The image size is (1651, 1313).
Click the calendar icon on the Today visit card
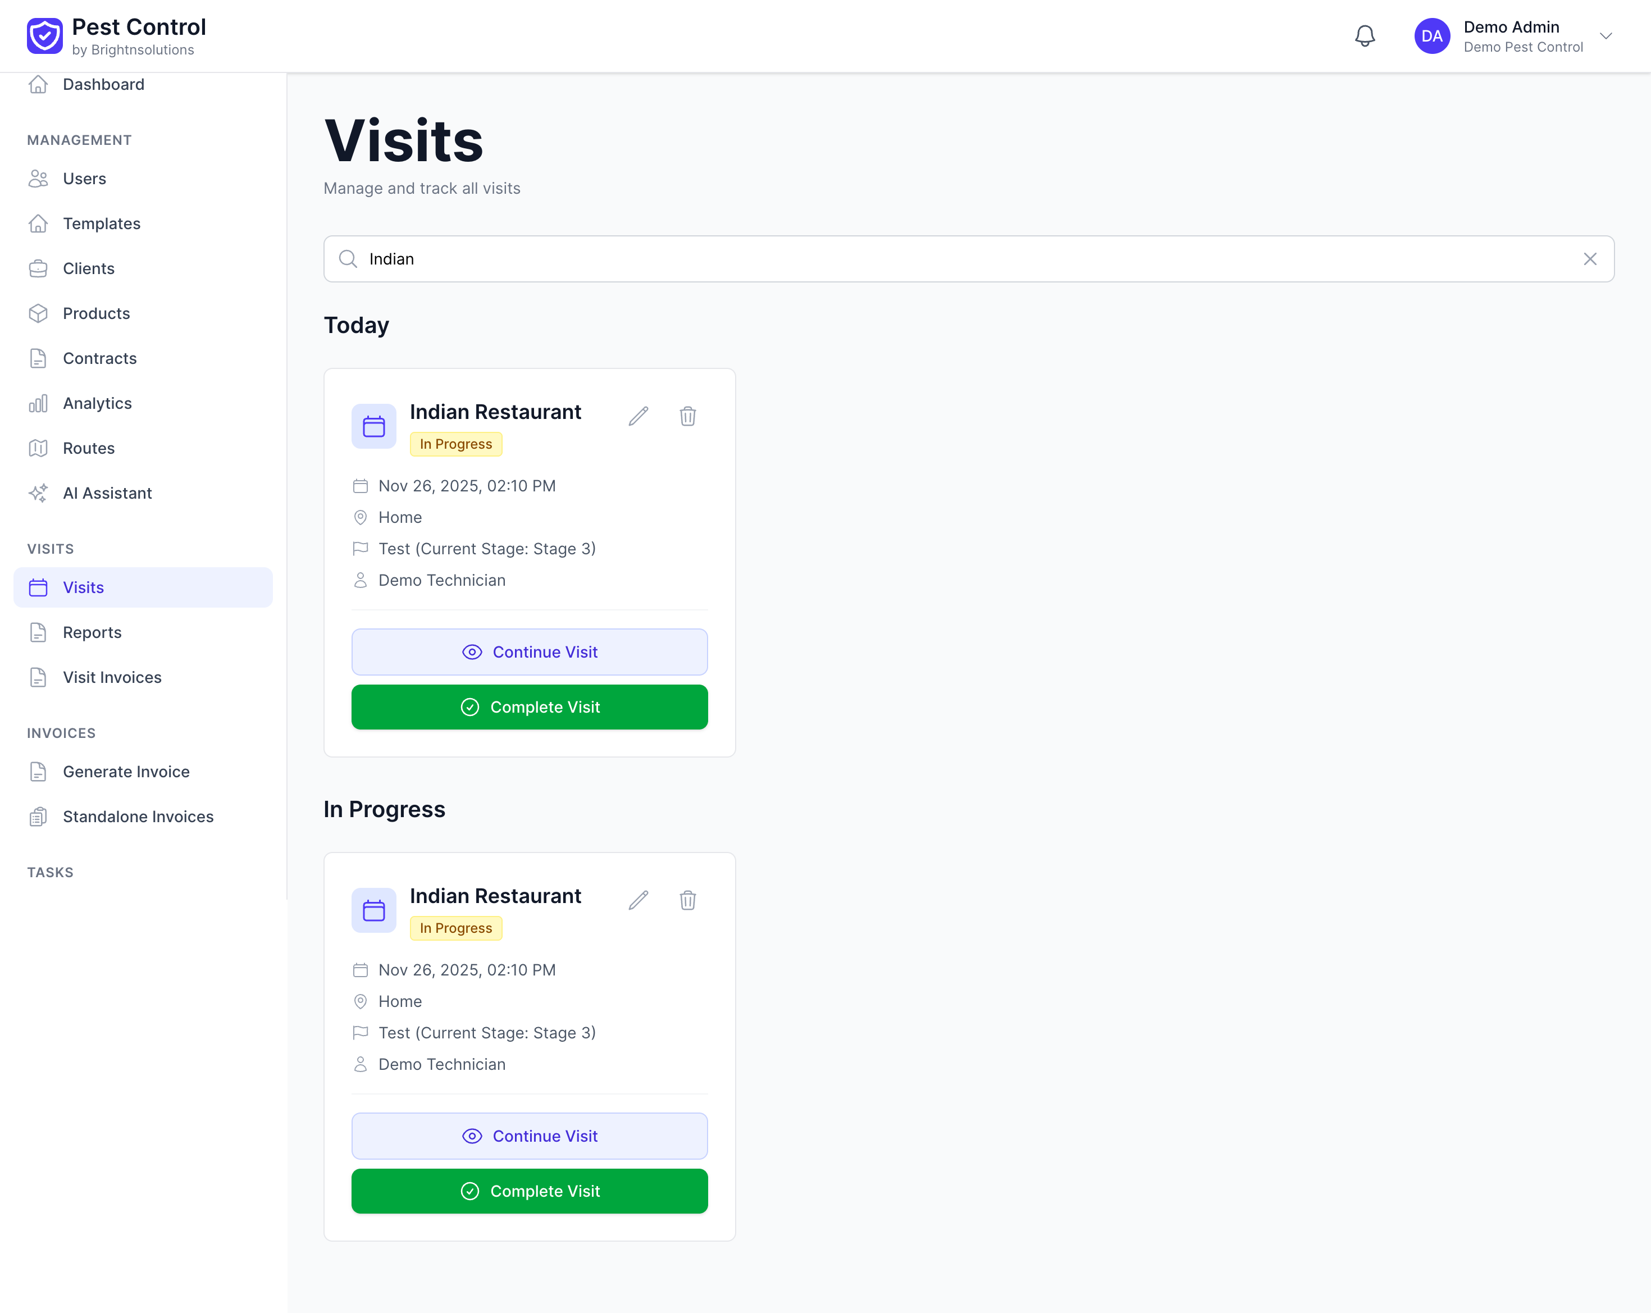tap(373, 426)
